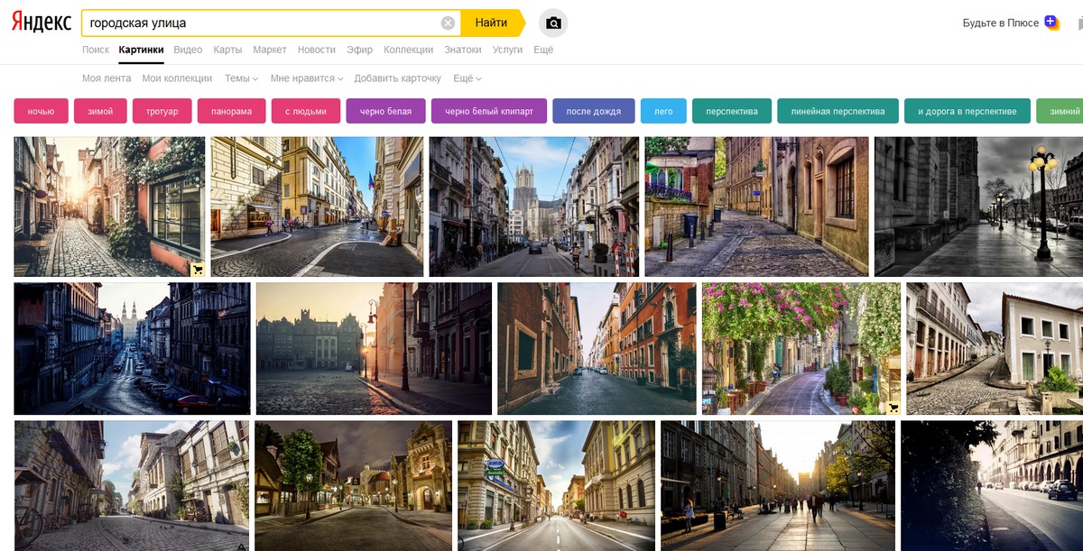The width and height of the screenshot is (1083, 551).
Task: Open the black-and-white street with yellow lamp image
Action: [978, 207]
